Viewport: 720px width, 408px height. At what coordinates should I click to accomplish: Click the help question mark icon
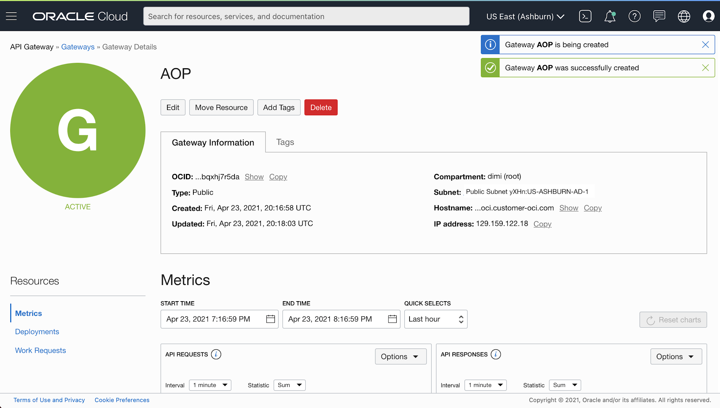tap(634, 16)
